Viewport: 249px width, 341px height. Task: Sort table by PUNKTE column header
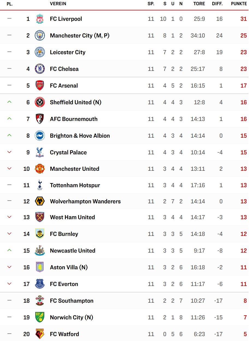(239, 4)
